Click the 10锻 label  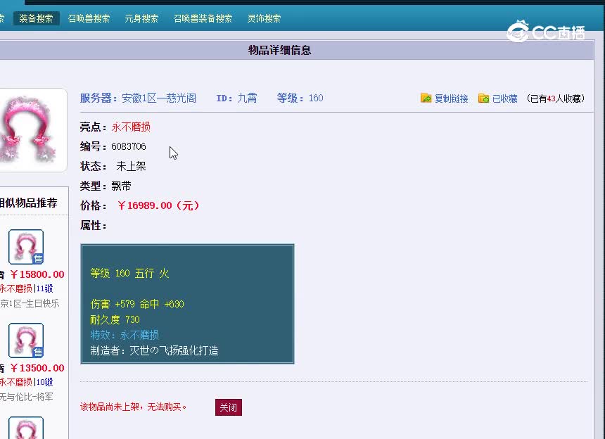click(45, 382)
